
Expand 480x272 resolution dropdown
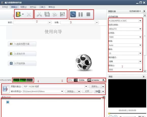click(x=140, y=29)
